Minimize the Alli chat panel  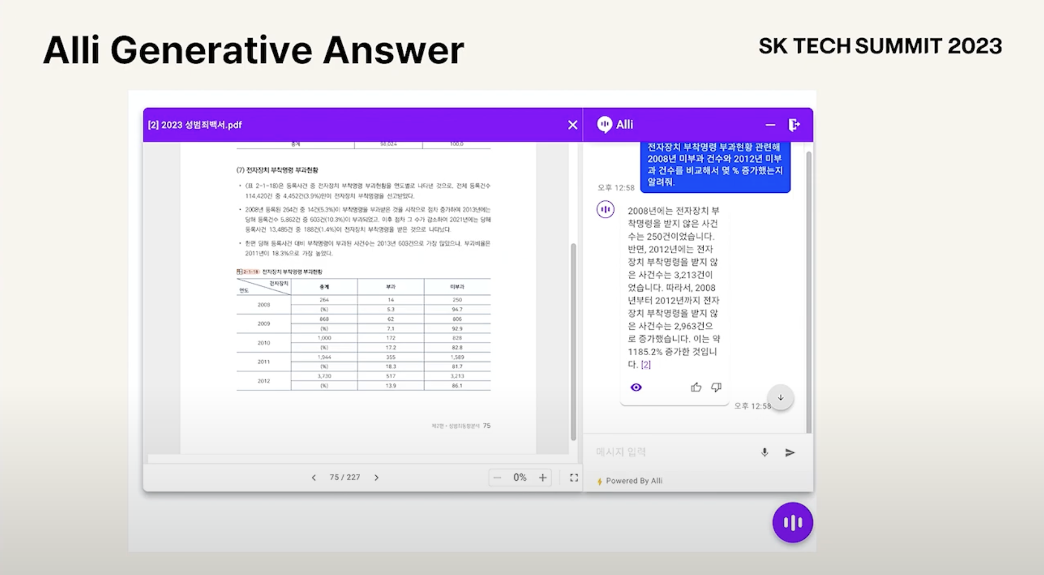click(x=770, y=125)
